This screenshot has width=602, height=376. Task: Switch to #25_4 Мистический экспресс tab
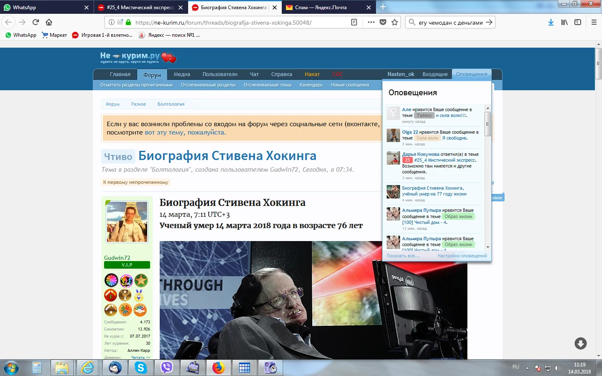point(140,7)
